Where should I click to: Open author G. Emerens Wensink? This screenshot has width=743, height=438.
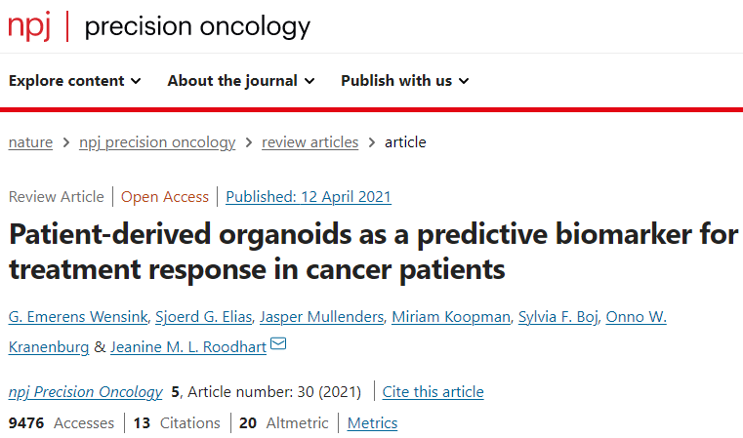(x=78, y=317)
